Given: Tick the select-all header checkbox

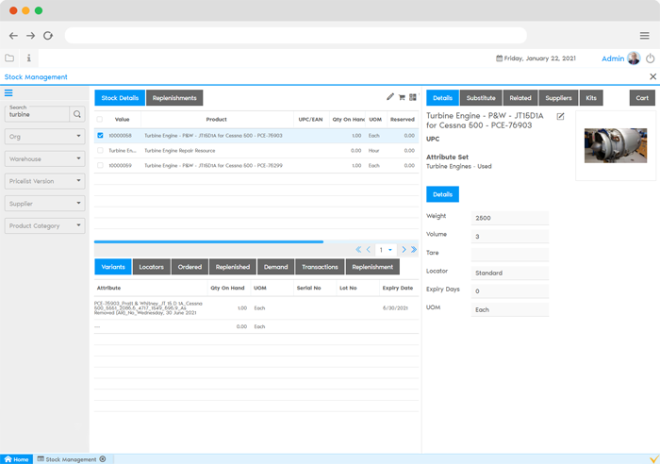Looking at the screenshot, I should pos(100,120).
